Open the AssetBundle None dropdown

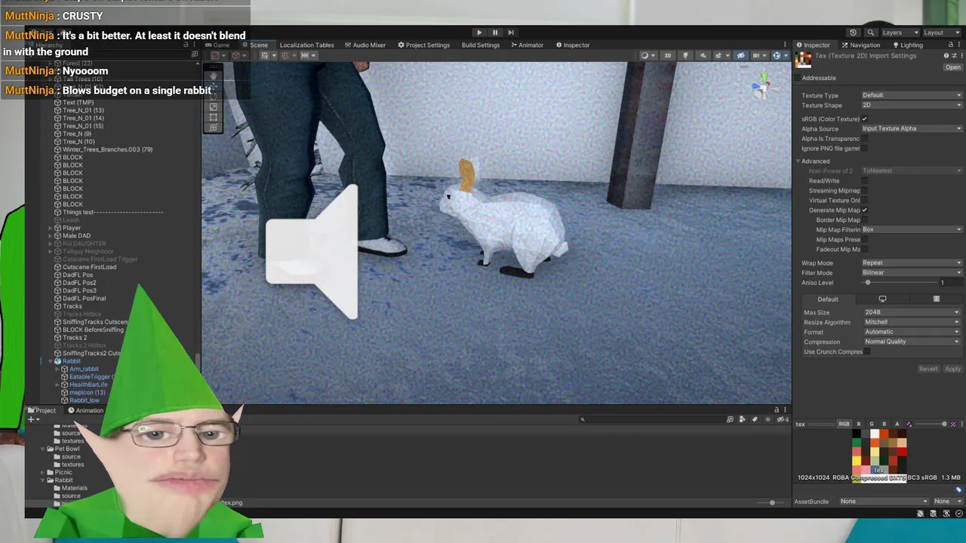884,502
